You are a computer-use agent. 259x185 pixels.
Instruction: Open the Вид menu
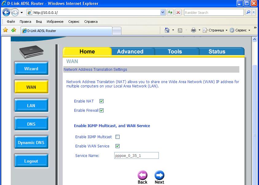click(x=39, y=22)
